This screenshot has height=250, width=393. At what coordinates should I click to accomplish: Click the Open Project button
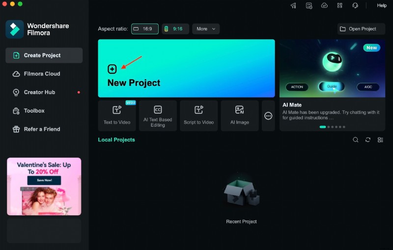tap(362, 29)
